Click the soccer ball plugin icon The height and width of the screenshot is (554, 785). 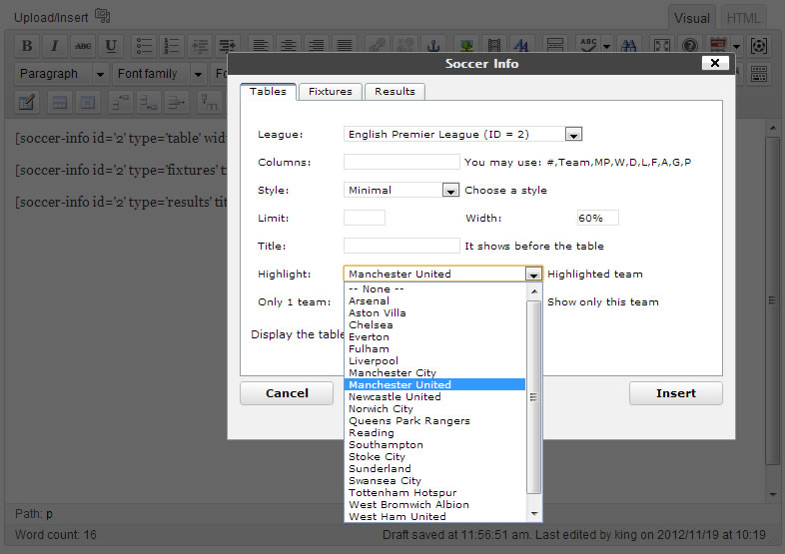click(761, 46)
